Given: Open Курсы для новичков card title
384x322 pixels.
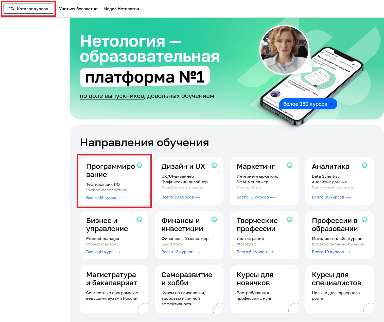Looking at the screenshot, I should pyautogui.click(x=255, y=279).
